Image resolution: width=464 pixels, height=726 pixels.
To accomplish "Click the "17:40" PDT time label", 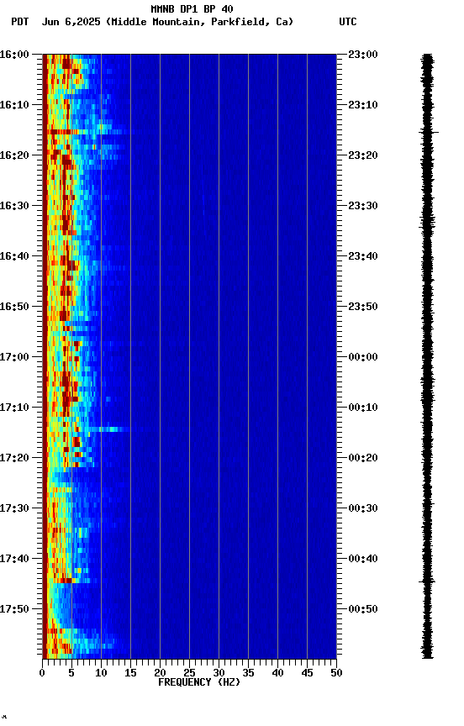I will [x=14, y=559].
